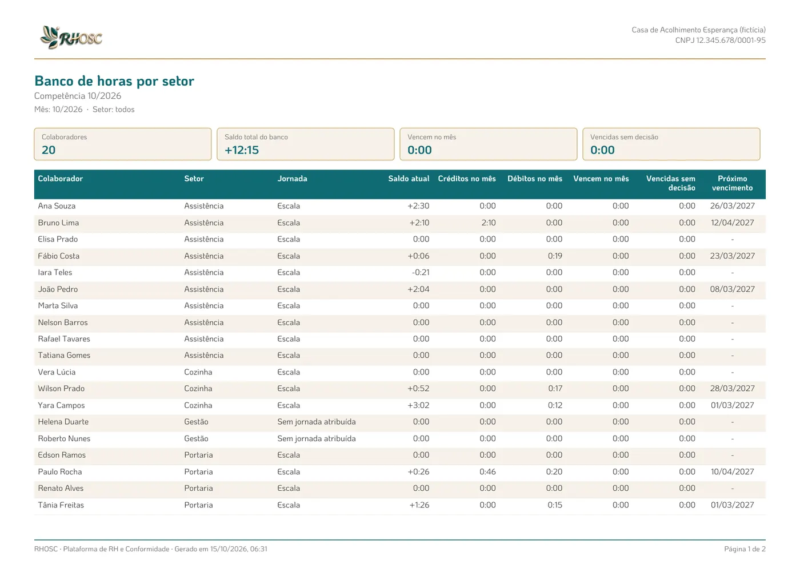Select the Renato Alves row name

pos(61,489)
